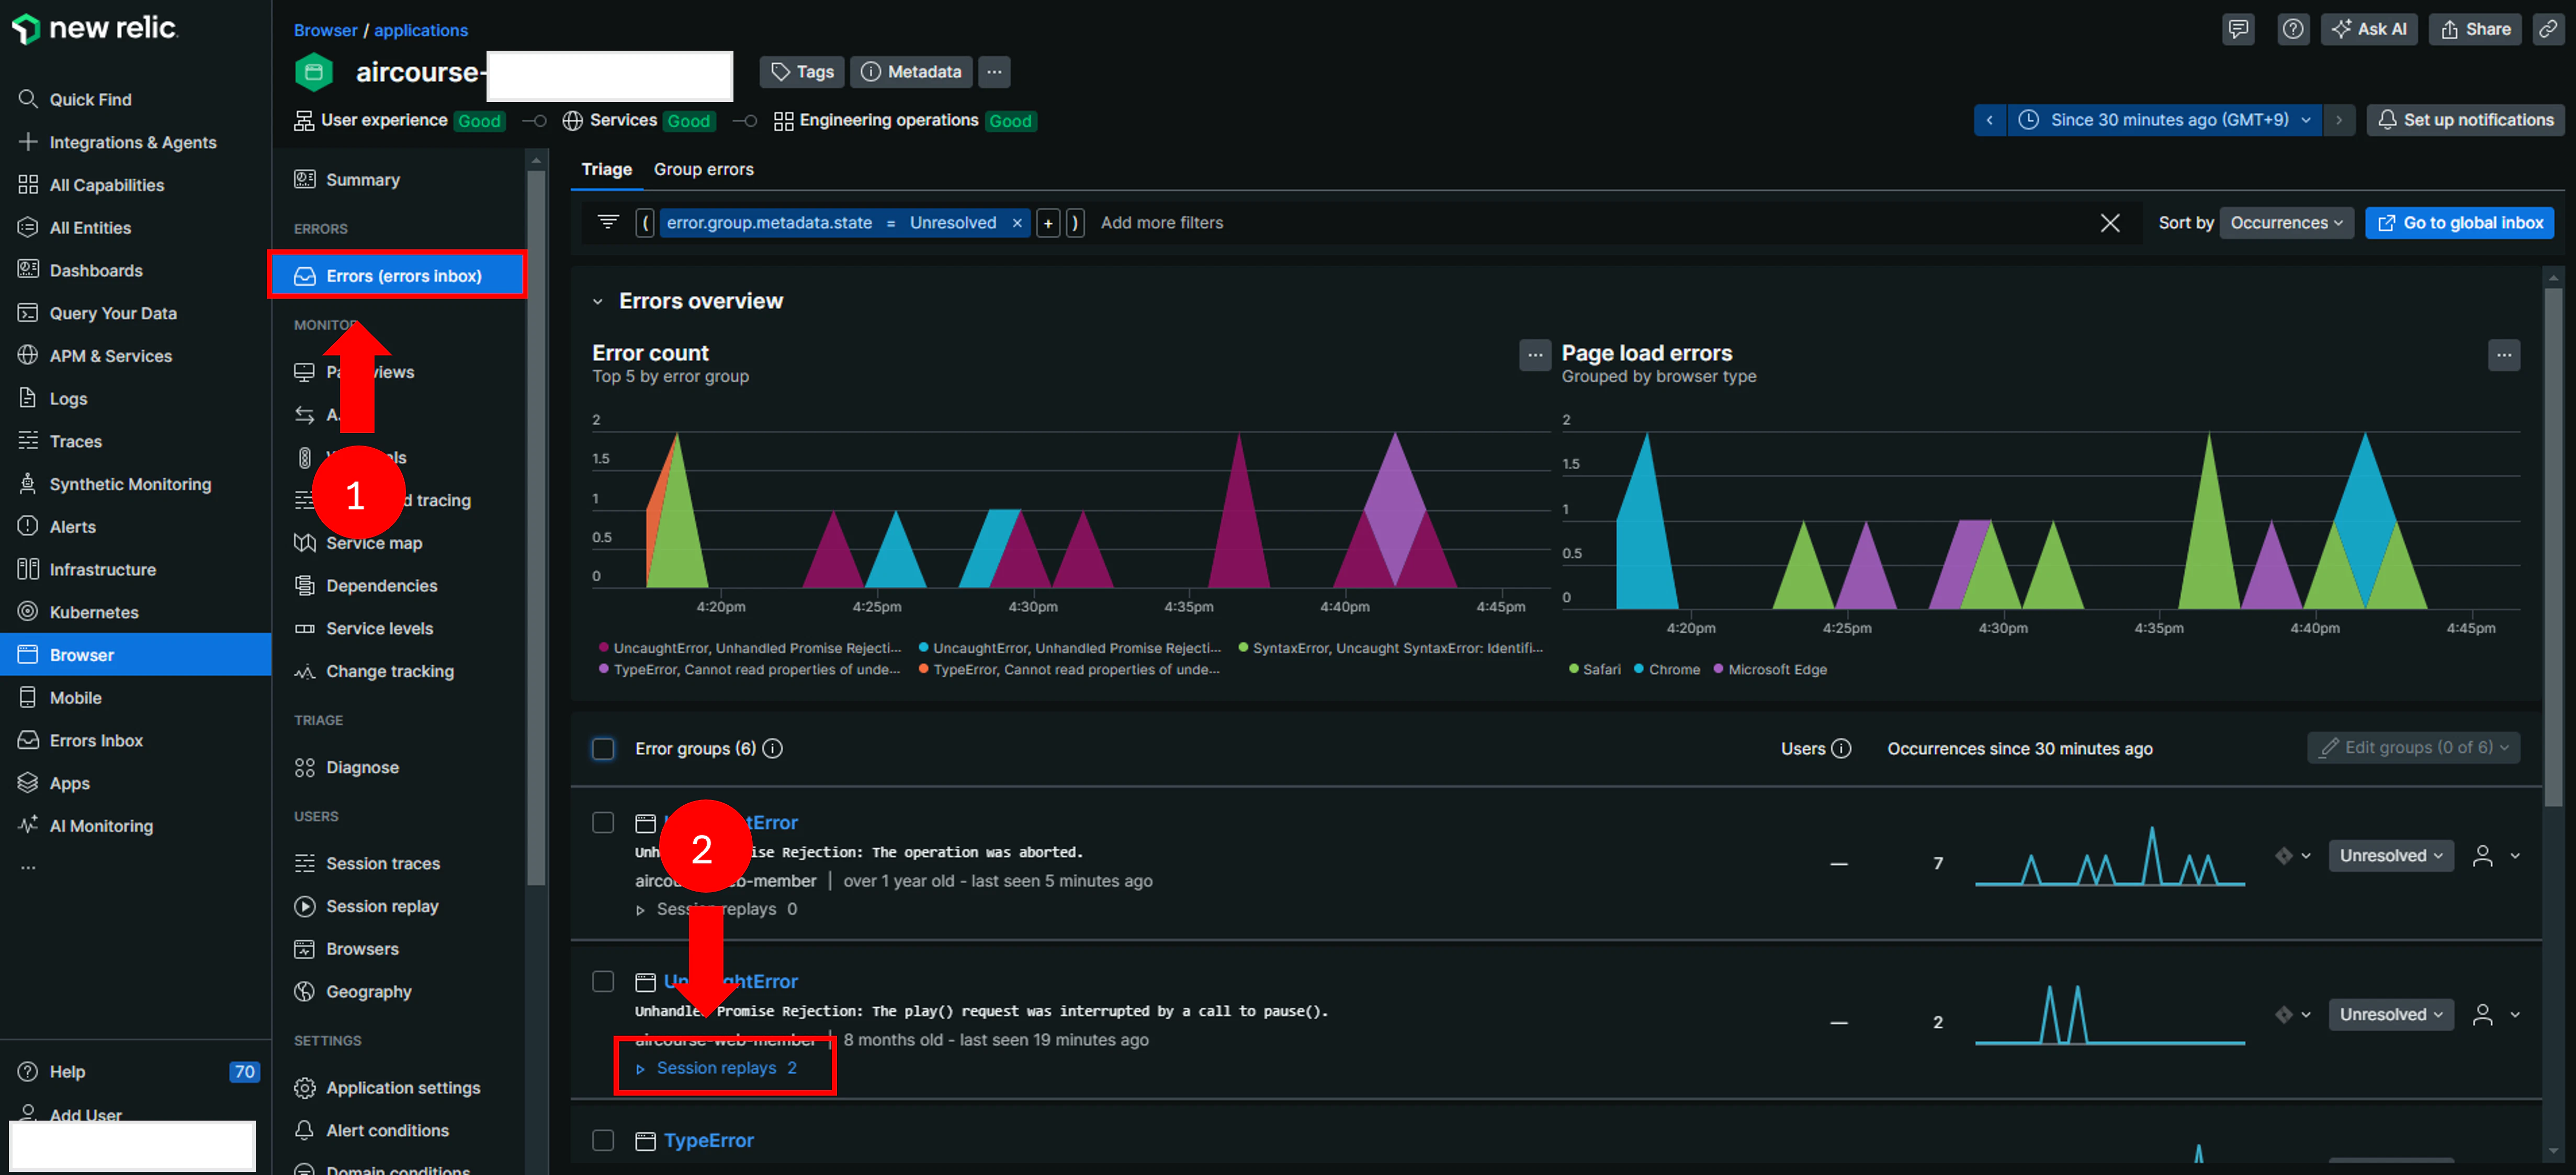Click Go to global inbox button
Viewport: 2576px width, 1175px height.
(2460, 223)
